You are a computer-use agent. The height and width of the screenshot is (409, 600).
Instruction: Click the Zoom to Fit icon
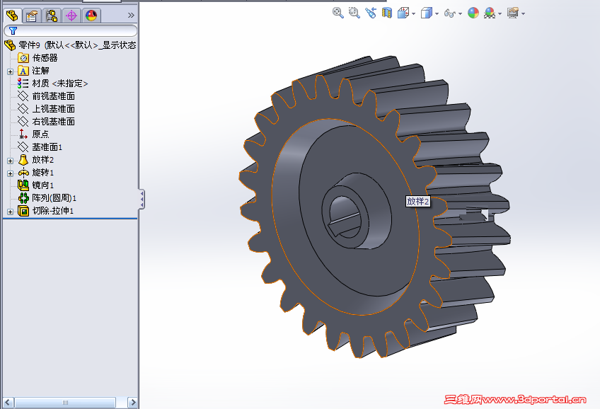tap(338, 13)
